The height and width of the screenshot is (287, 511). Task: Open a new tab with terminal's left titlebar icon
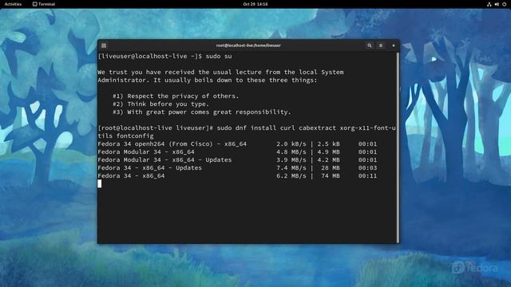104,45
